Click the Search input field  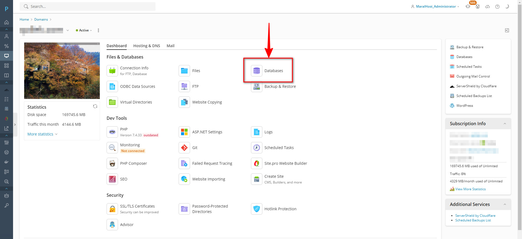pyautogui.click(x=88, y=7)
